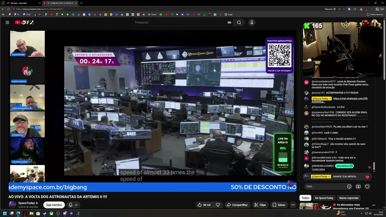
Task: Select the AO VIVO: A VOLTA DO tab
Action: click(60, 3)
